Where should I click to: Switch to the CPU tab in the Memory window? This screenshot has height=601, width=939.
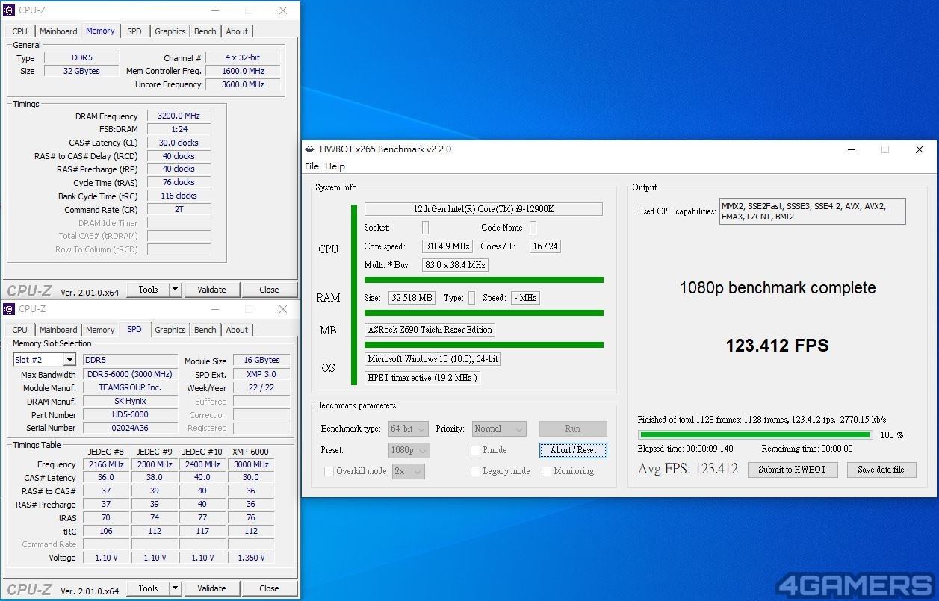click(20, 31)
